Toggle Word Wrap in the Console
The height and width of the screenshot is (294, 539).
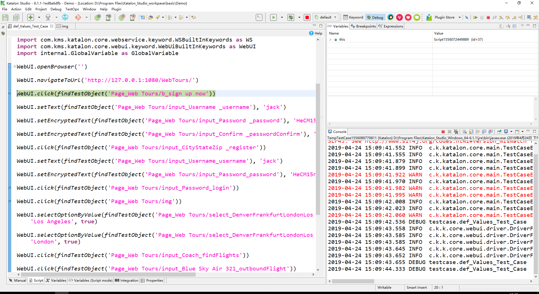pyautogui.click(x=478, y=132)
